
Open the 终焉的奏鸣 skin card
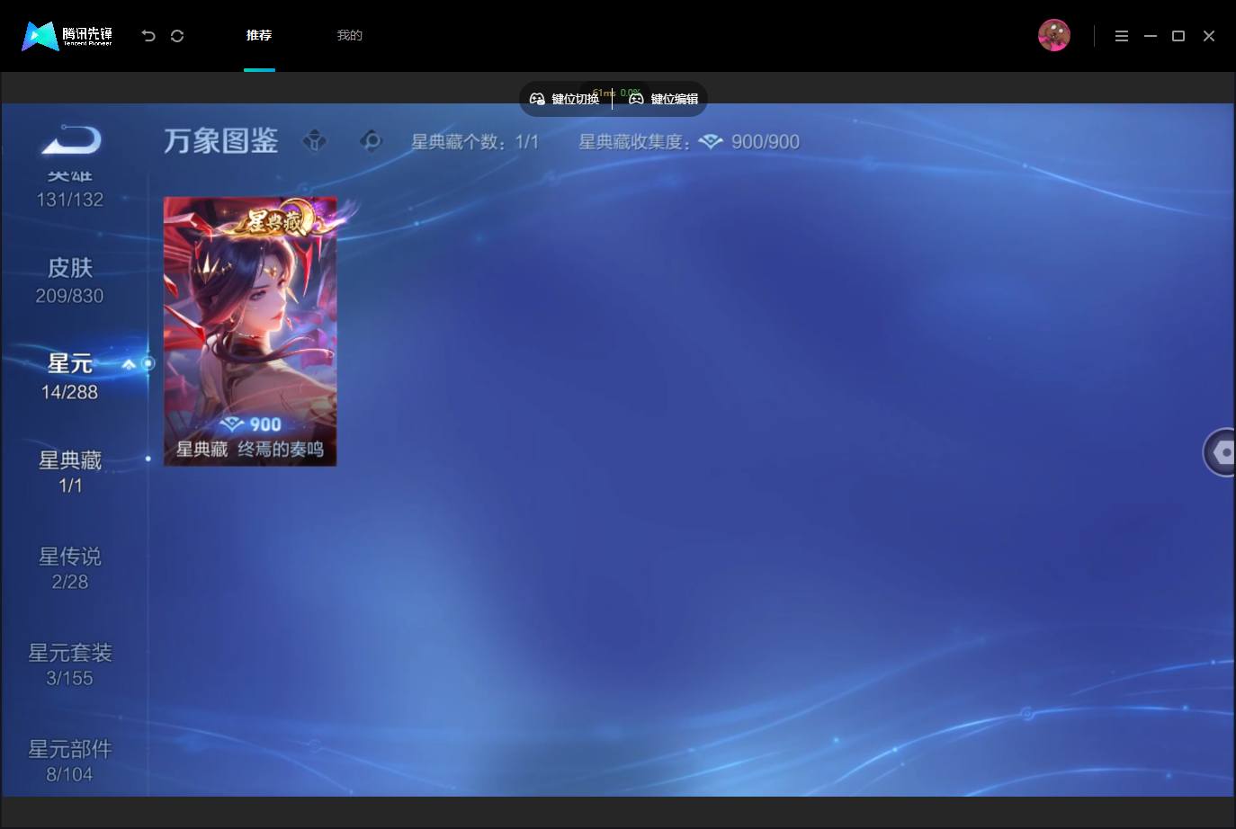click(250, 331)
